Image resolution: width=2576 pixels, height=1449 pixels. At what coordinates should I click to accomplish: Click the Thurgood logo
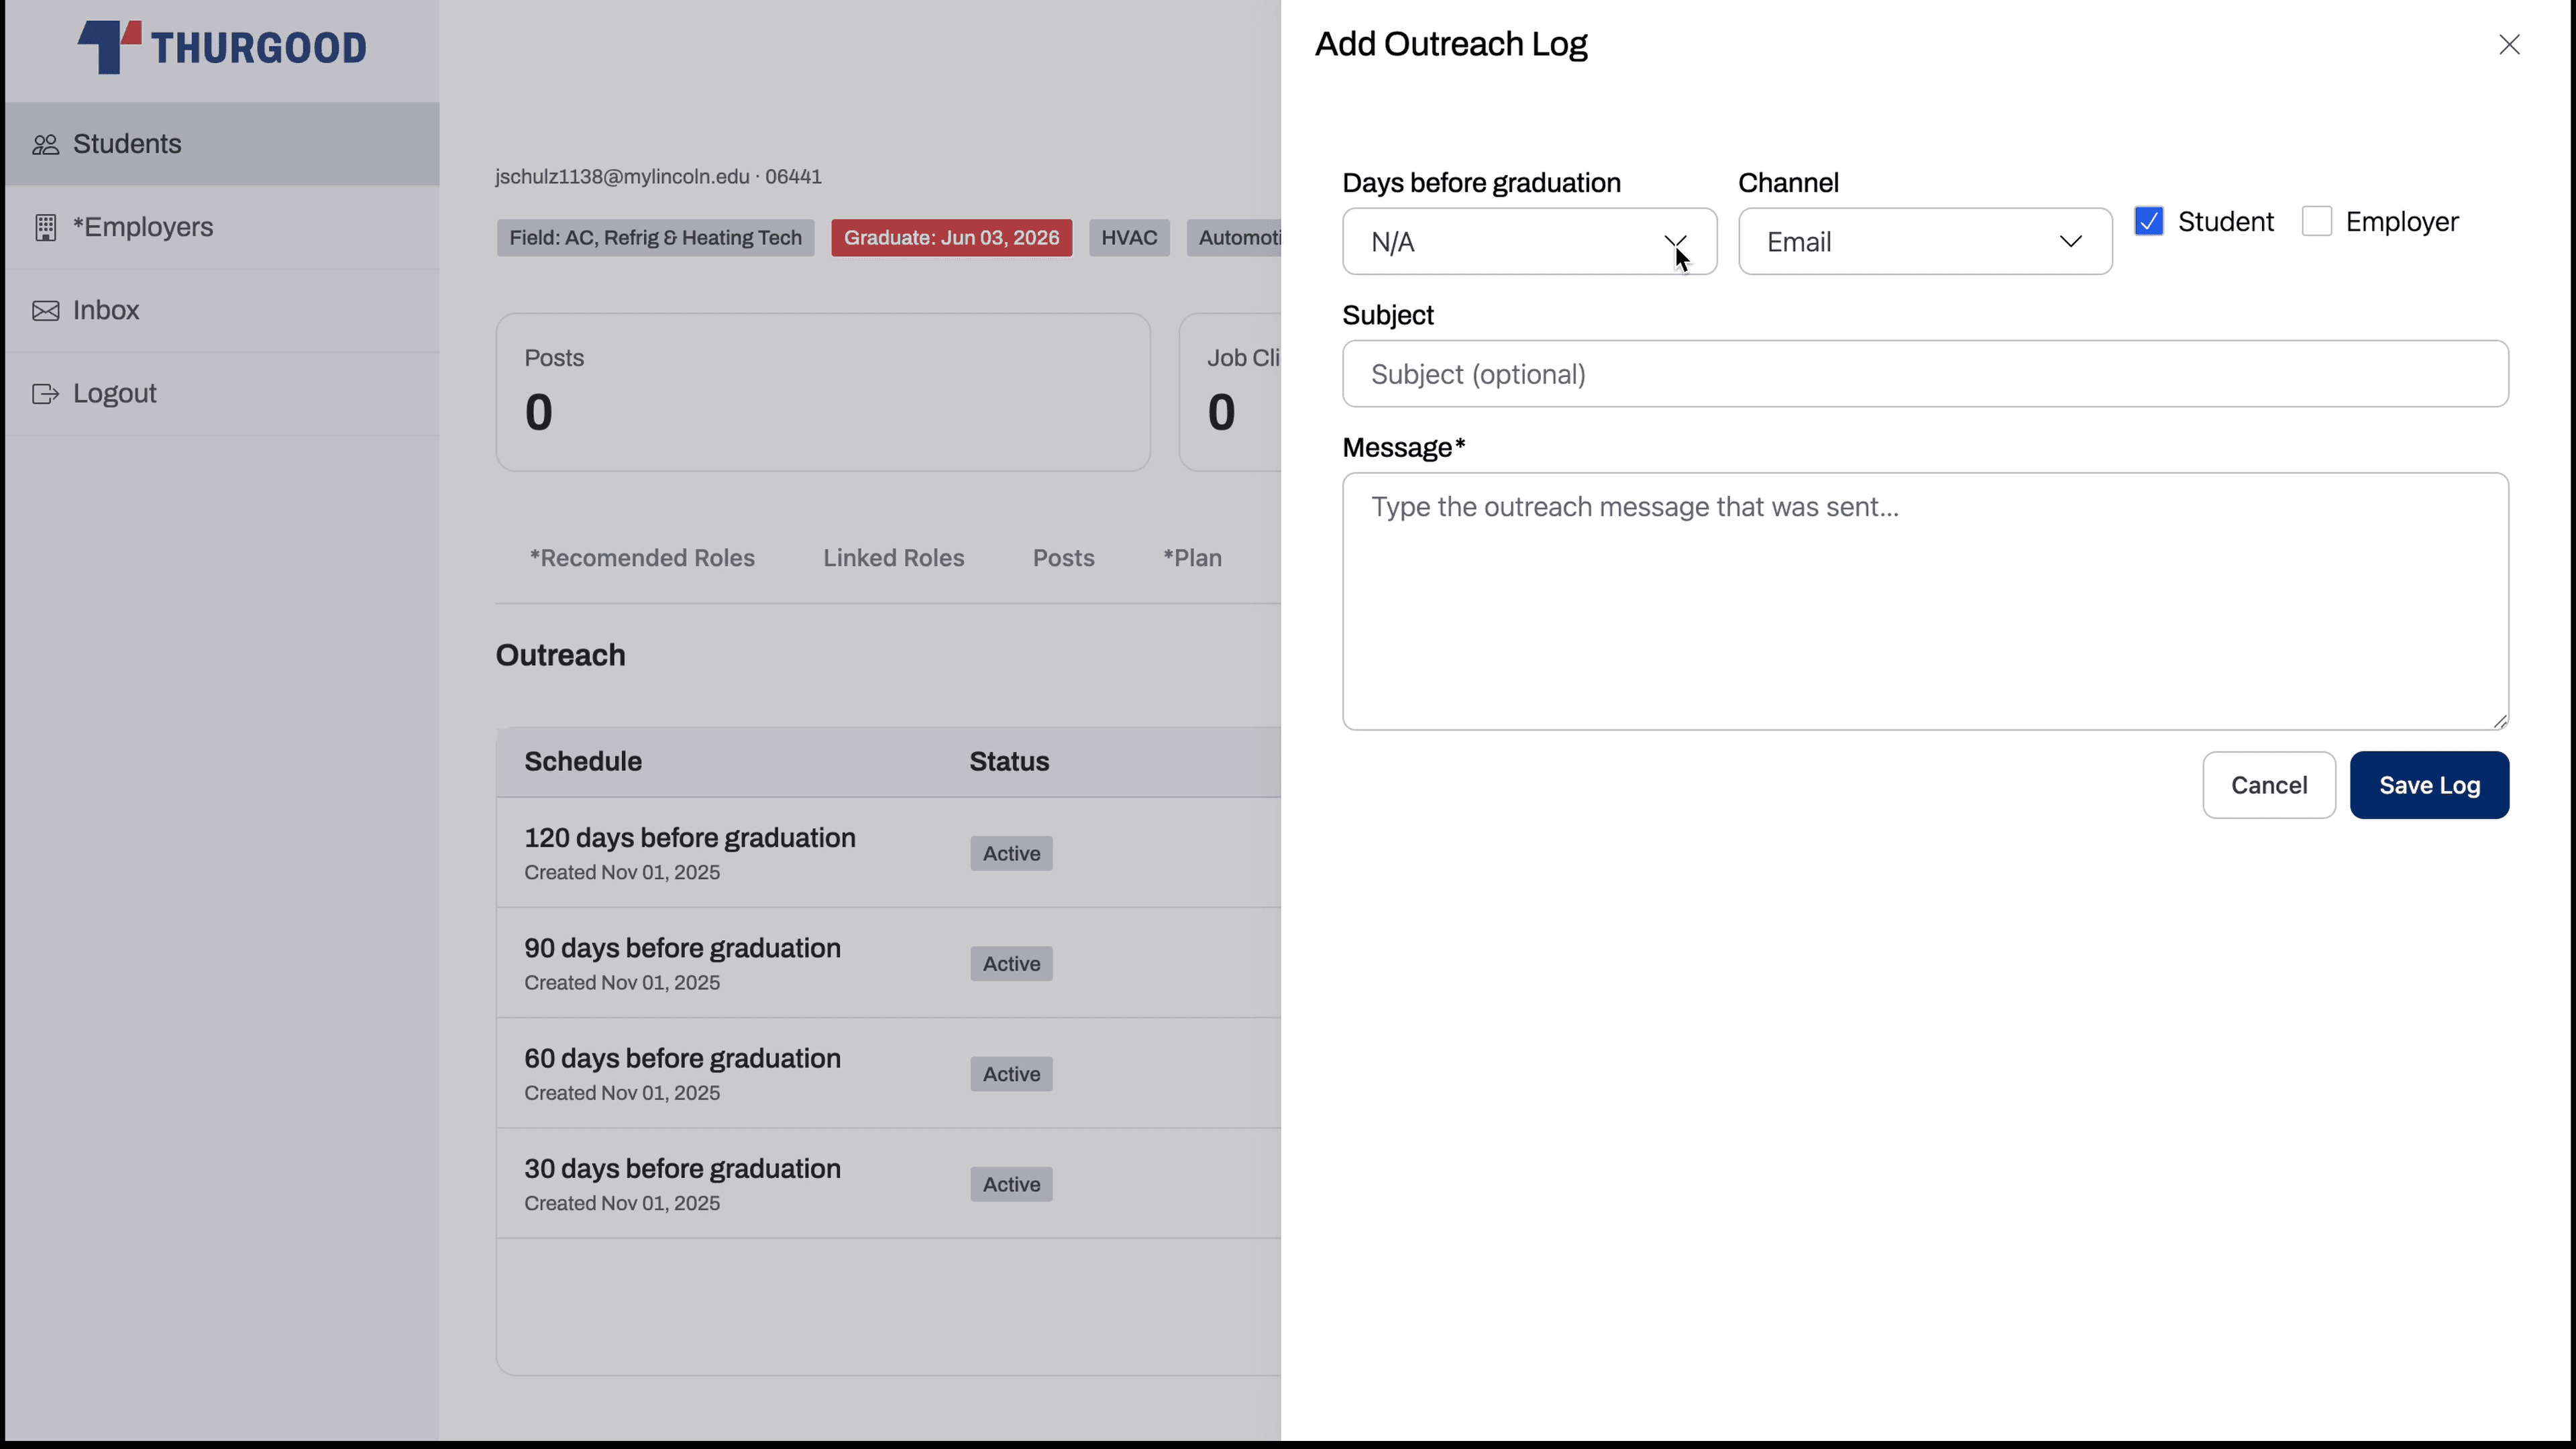point(221,47)
